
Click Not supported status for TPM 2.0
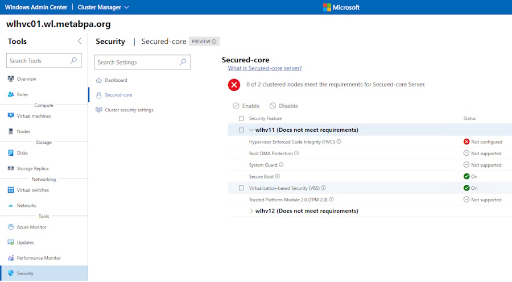pos(482,200)
